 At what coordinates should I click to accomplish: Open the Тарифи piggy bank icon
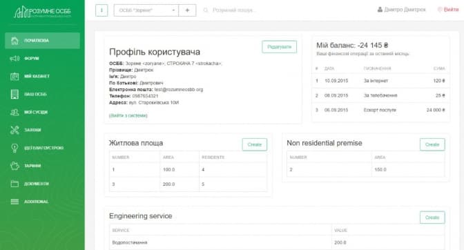[x=14, y=166]
